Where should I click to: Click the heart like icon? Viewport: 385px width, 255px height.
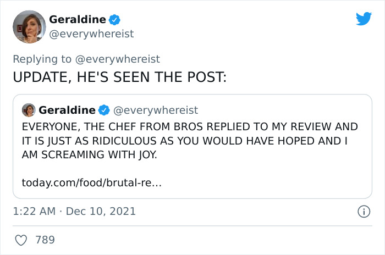(x=21, y=240)
